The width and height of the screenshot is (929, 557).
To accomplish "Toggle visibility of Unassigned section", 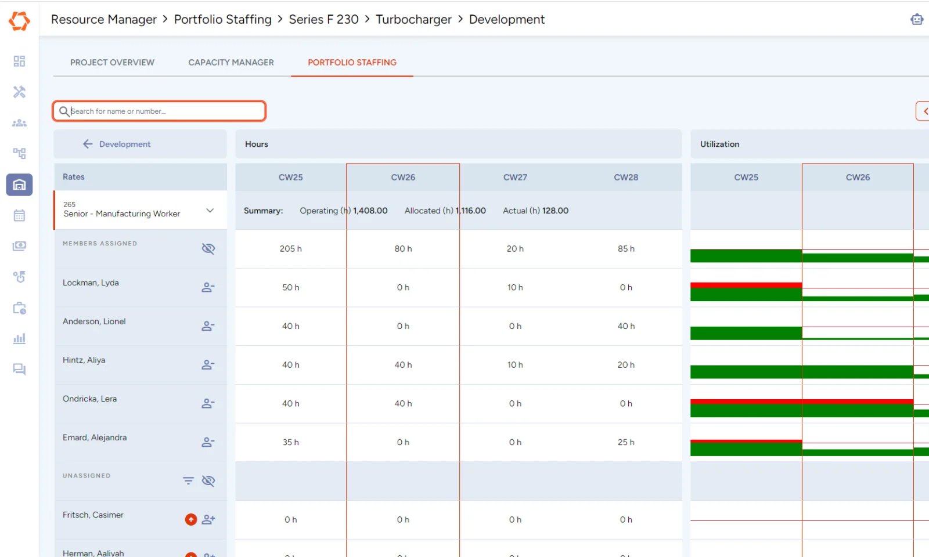I will point(208,481).
